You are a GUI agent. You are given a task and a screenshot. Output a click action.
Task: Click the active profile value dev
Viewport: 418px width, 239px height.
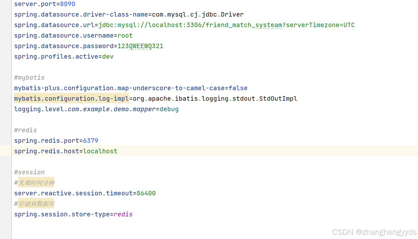coord(108,57)
